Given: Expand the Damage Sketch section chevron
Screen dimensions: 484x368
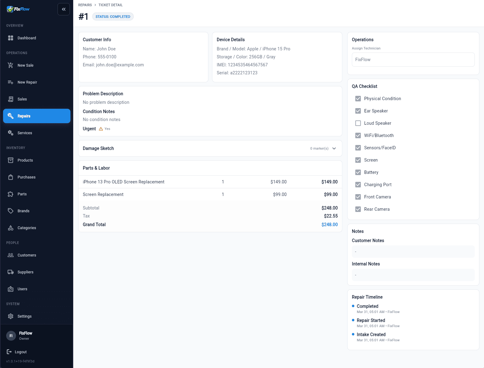Looking at the screenshot, I should [334, 148].
